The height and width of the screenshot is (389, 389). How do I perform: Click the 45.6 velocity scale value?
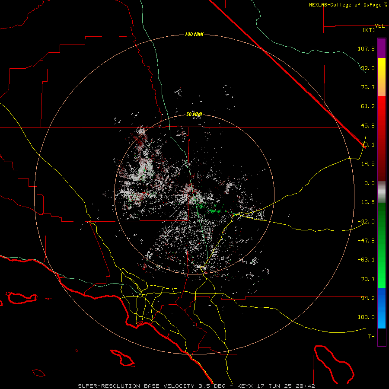[x=368, y=125]
